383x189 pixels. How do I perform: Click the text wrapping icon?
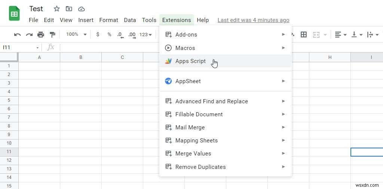tap(370, 35)
